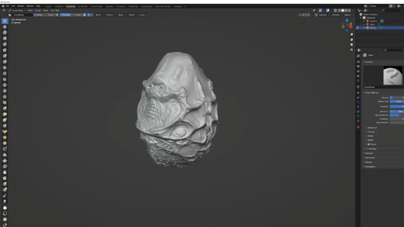Select the Draw Sharp brush tool
Image resolution: width=404 pixels, height=227 pixels.
pyautogui.click(x=4, y=27)
